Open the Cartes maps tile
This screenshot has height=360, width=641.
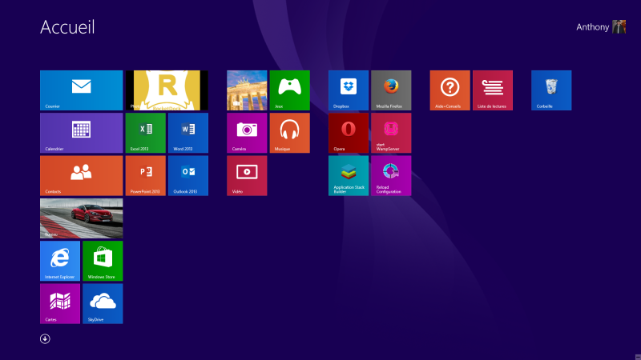(60, 304)
